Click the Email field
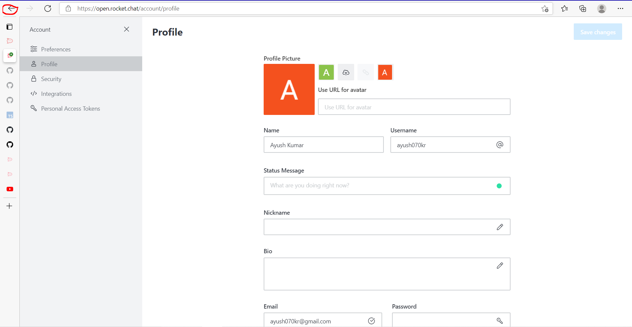 click(323, 320)
